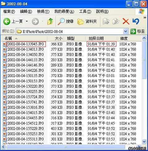Click the vertical scrollbar thumb
The height and width of the screenshot is (151, 148).
point(144,60)
